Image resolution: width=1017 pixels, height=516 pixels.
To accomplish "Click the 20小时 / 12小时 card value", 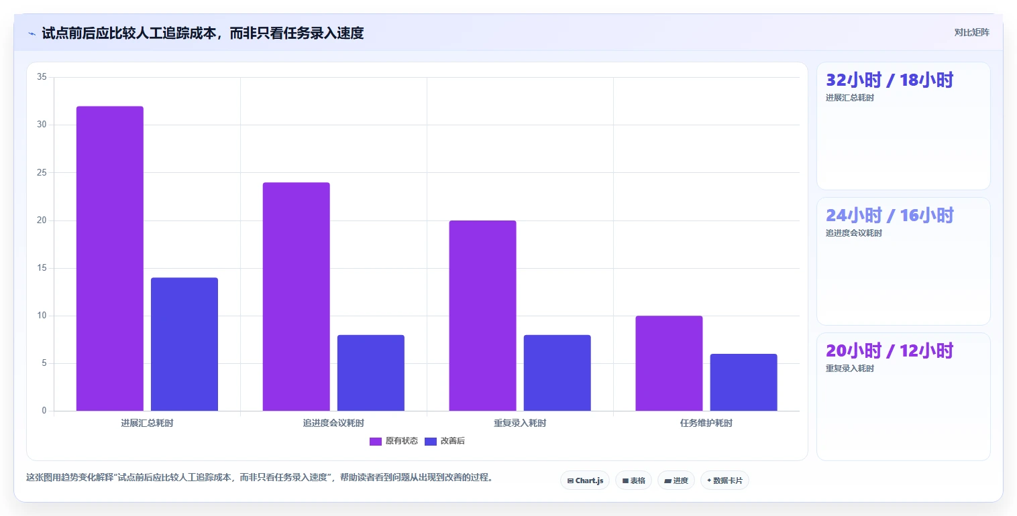I will pos(890,350).
